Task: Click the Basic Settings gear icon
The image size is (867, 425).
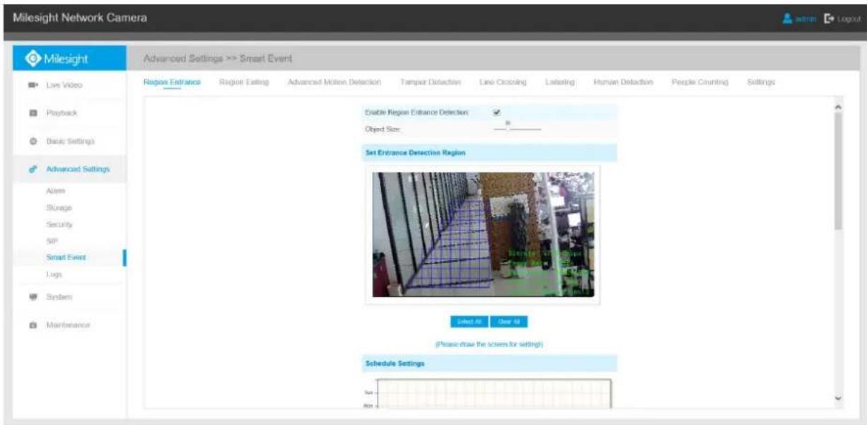Action: coord(33,141)
